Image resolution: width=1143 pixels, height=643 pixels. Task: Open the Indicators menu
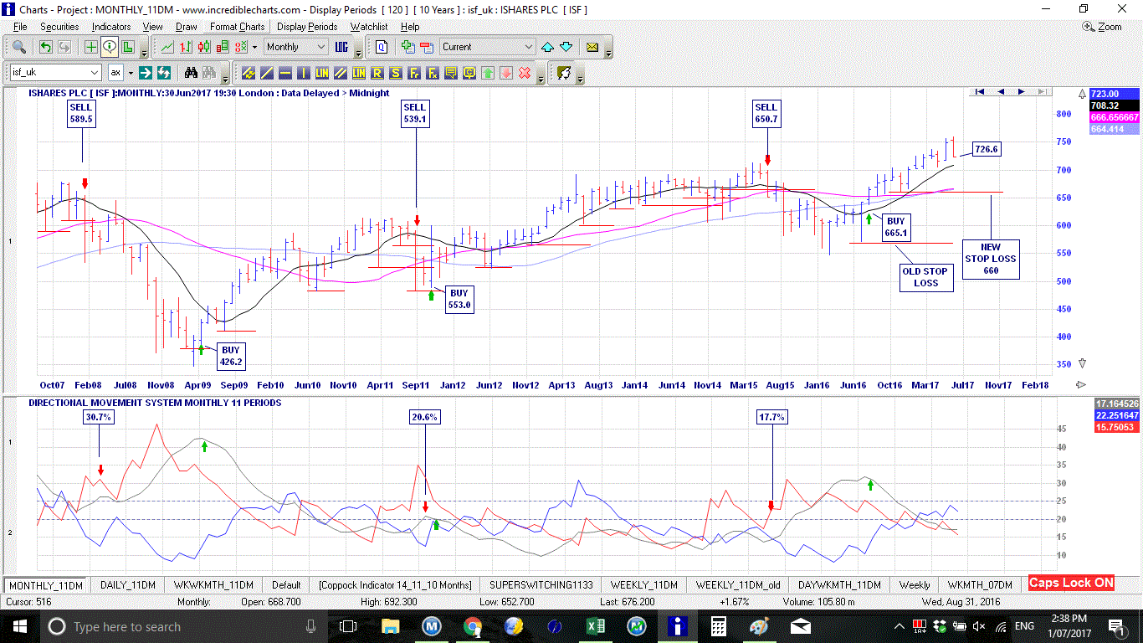click(111, 27)
